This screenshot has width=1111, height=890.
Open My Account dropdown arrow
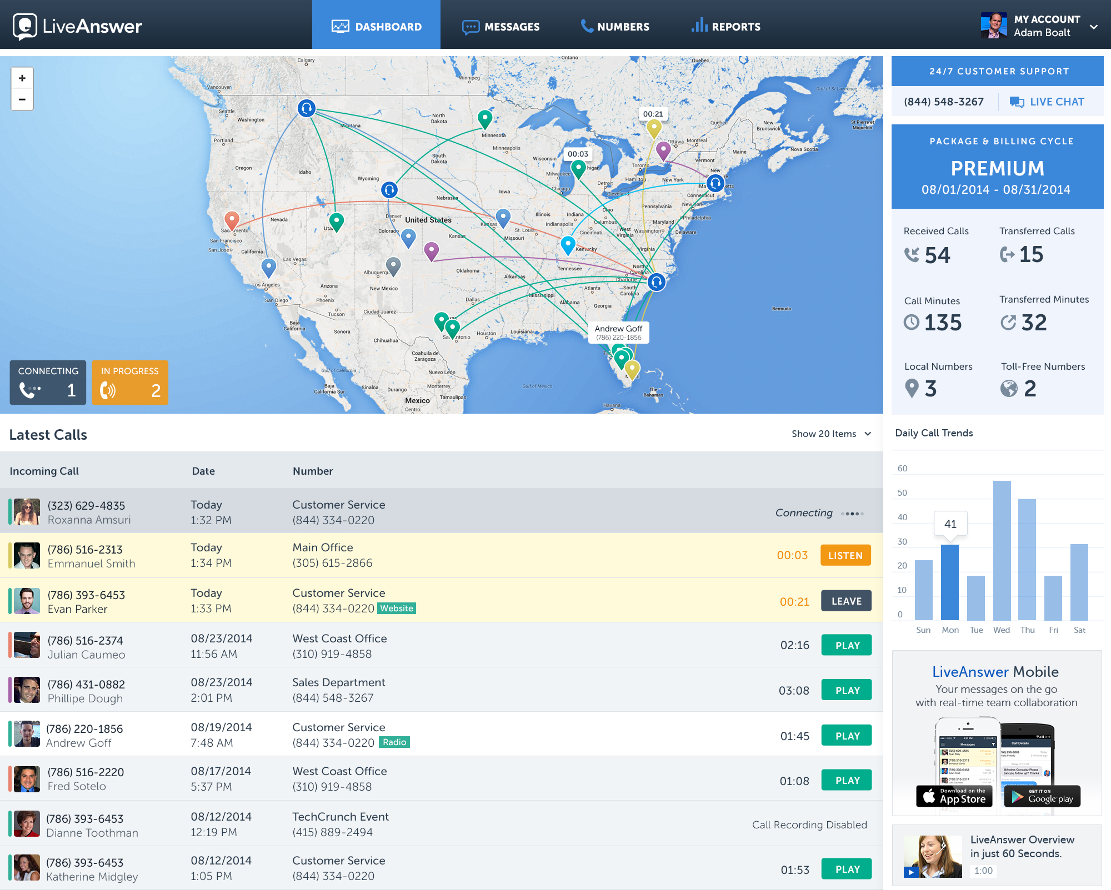tap(1093, 27)
